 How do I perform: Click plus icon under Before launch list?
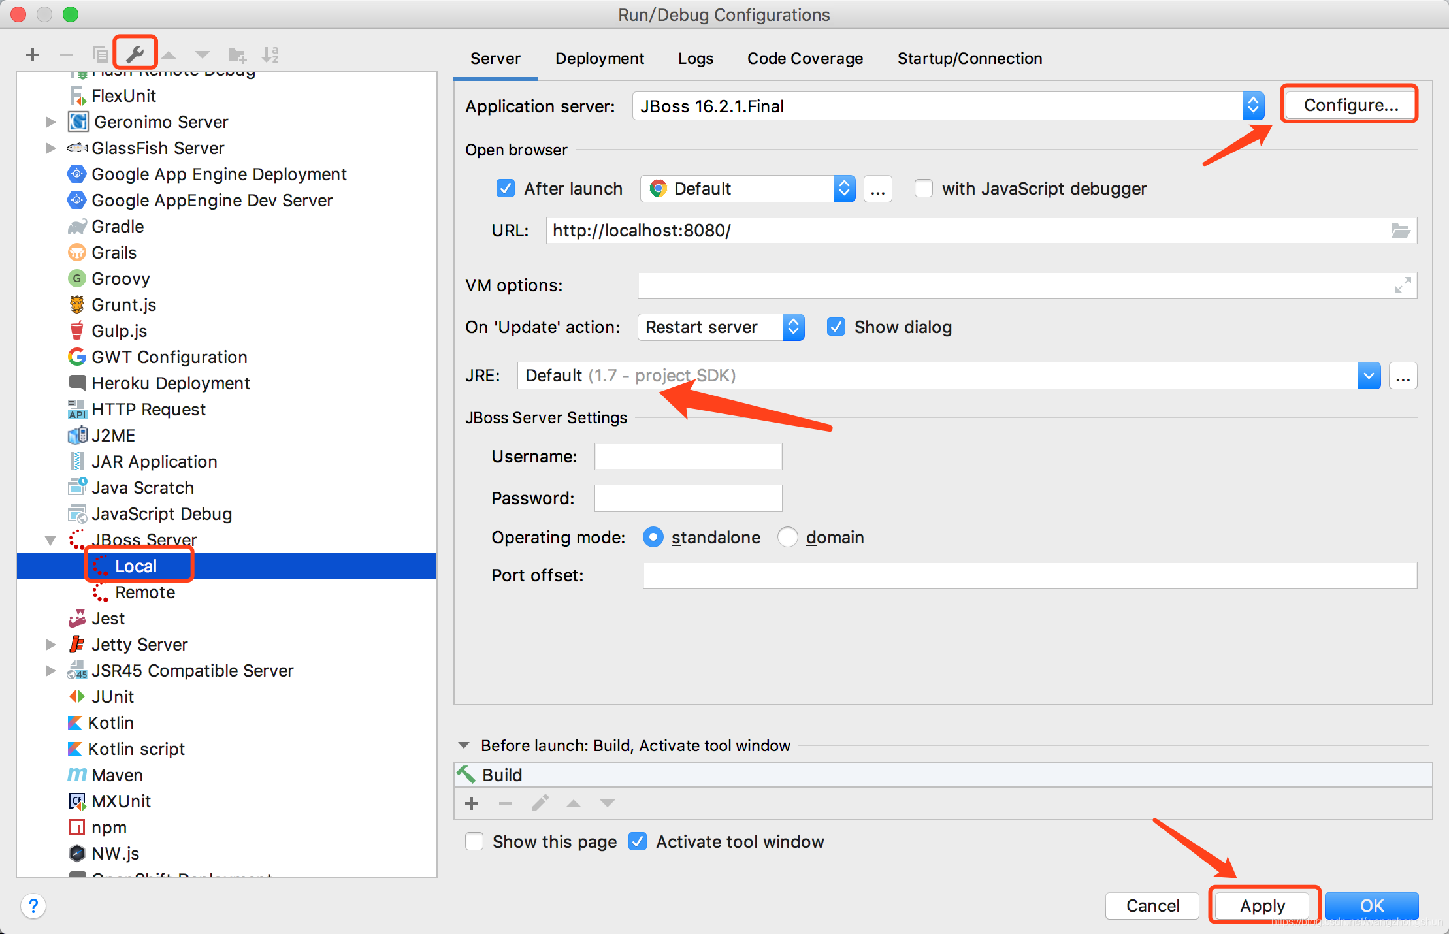click(x=472, y=803)
